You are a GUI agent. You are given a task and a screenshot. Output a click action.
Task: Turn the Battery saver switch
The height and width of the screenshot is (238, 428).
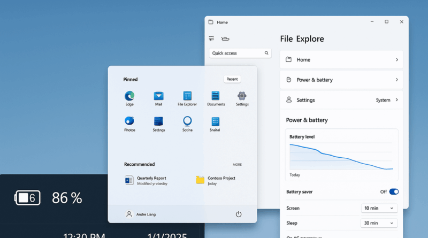[394, 191]
